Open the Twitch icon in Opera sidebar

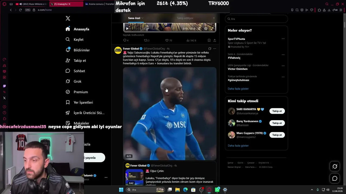[4, 86]
